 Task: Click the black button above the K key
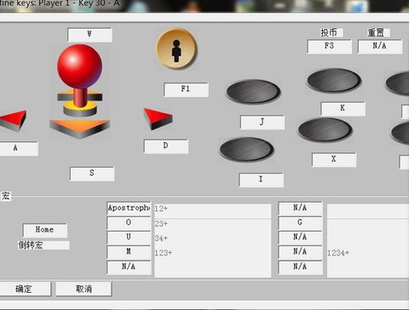(x=334, y=81)
